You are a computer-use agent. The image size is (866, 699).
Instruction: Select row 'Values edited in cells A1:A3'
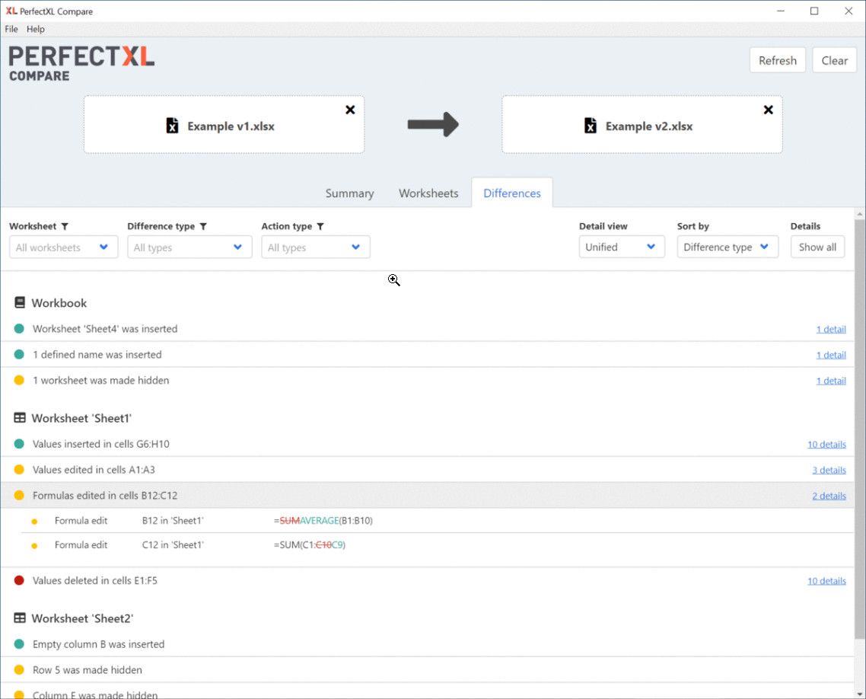click(428, 470)
